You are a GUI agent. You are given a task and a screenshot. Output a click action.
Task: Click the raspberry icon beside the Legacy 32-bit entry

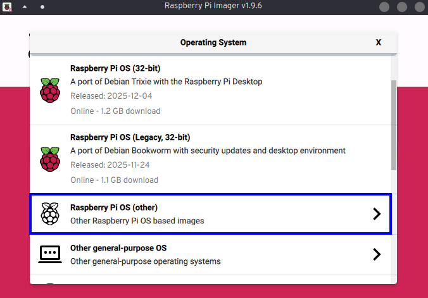tap(49, 159)
